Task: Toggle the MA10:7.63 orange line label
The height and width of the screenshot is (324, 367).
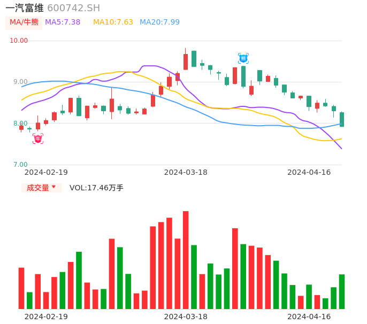Action: click(x=113, y=22)
